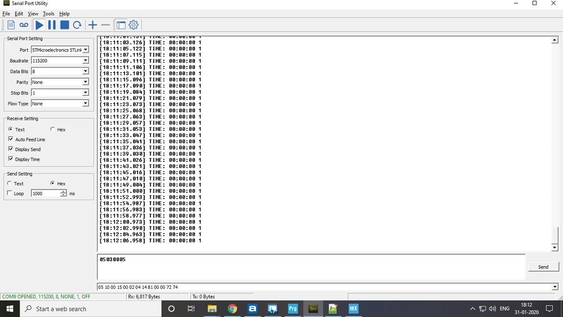Open the Edit menu

(19, 14)
